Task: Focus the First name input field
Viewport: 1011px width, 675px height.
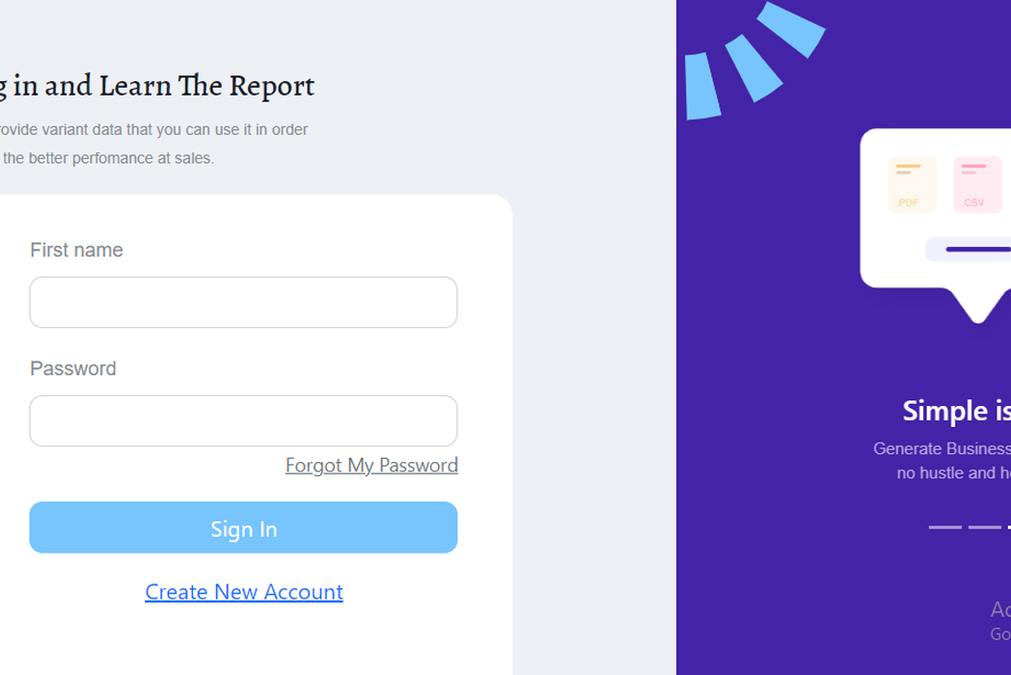Action: pos(243,303)
